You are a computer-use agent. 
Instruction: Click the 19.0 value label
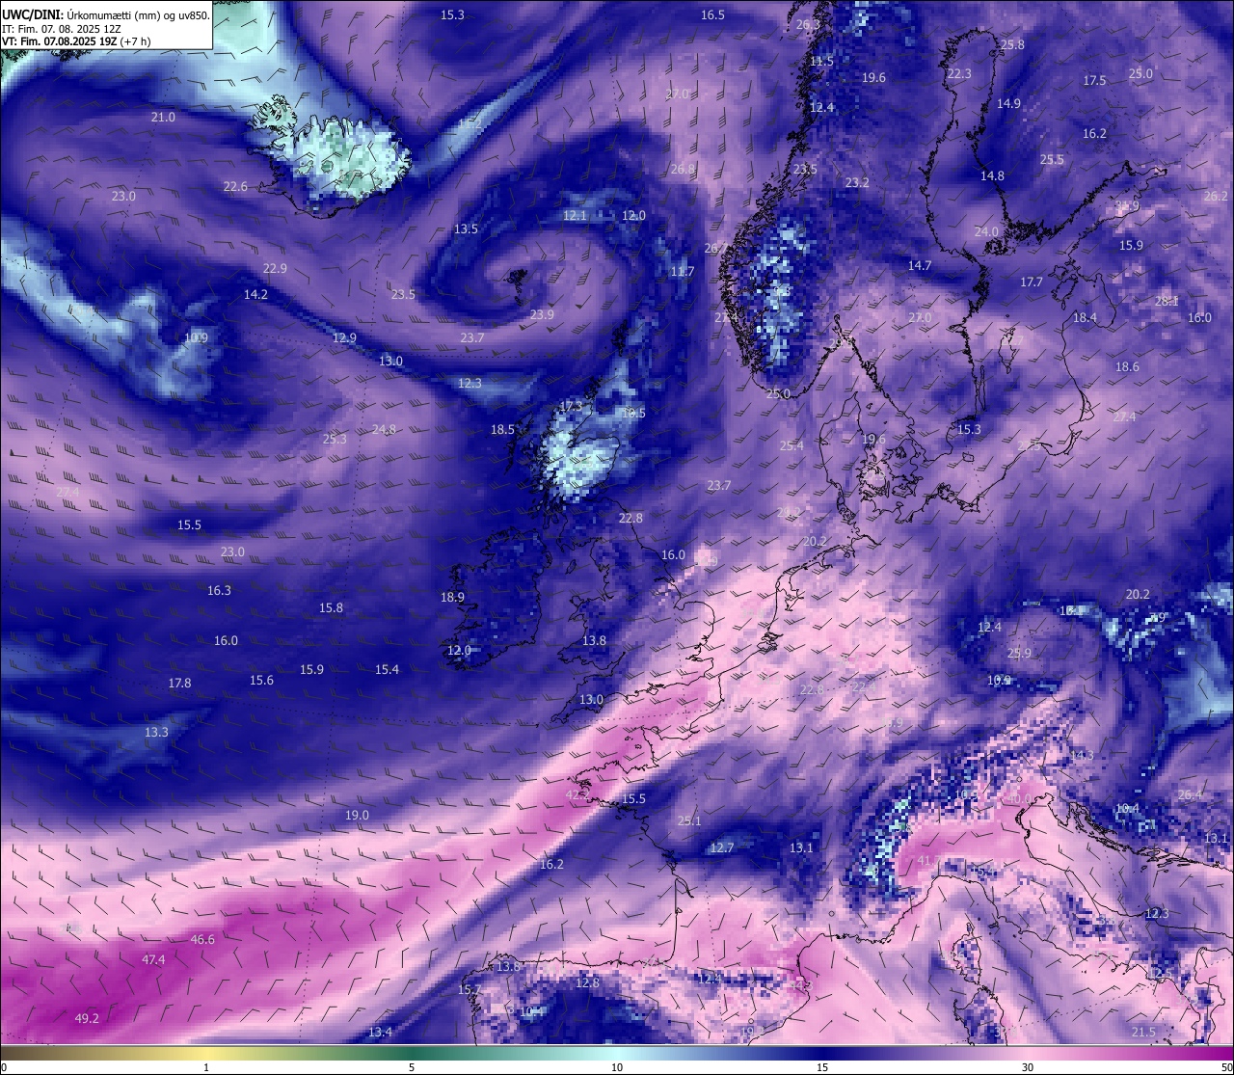coord(357,815)
